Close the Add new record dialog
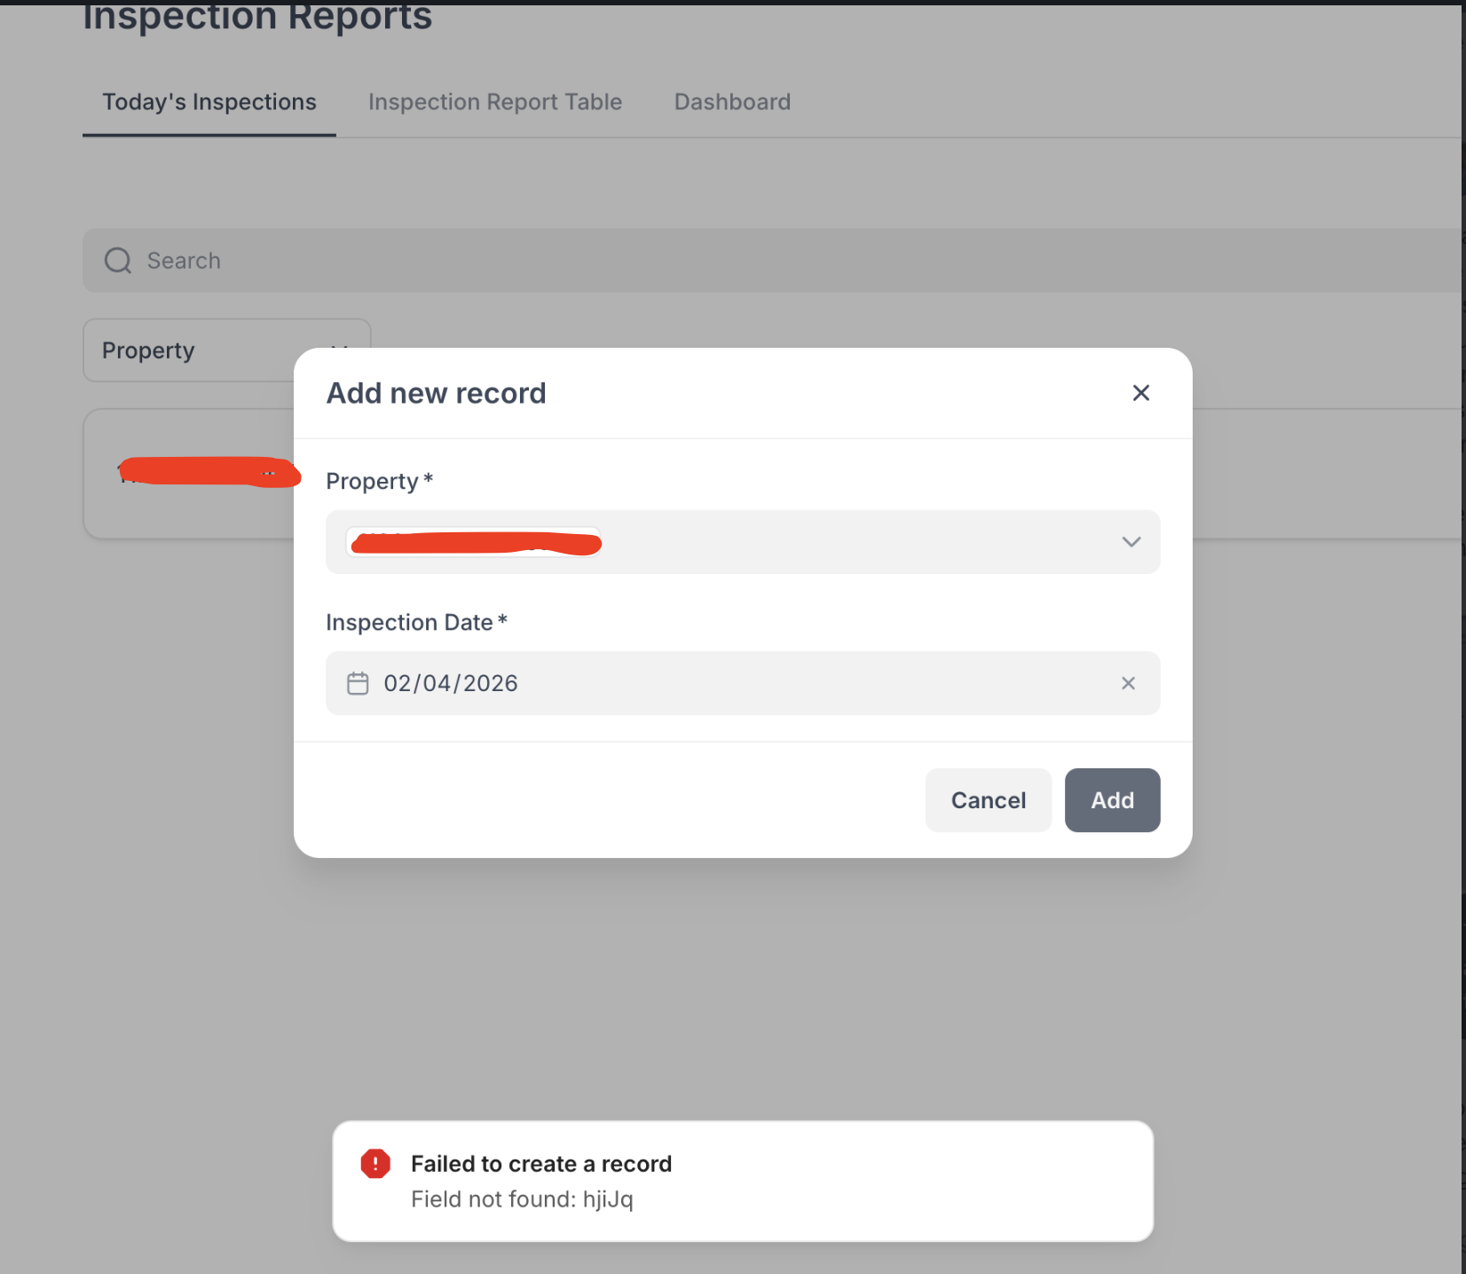Image resolution: width=1466 pixels, height=1274 pixels. point(1140,393)
